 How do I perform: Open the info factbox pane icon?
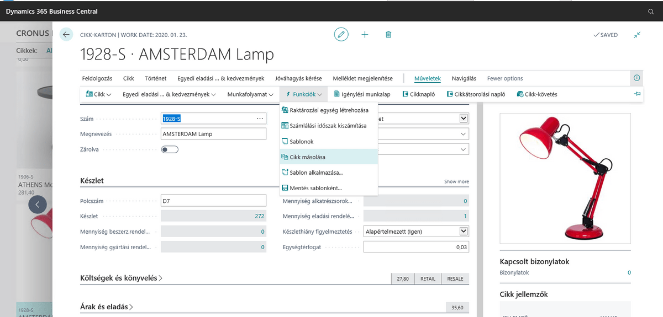tap(636, 78)
